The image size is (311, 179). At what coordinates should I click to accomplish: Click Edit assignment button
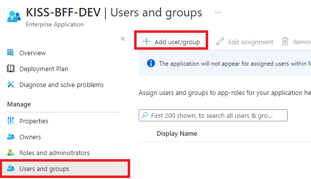(x=244, y=42)
